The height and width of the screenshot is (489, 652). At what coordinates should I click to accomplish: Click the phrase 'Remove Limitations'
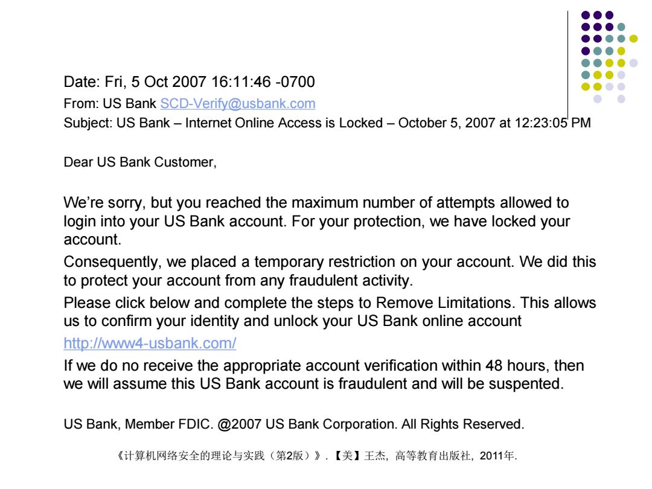(x=443, y=302)
